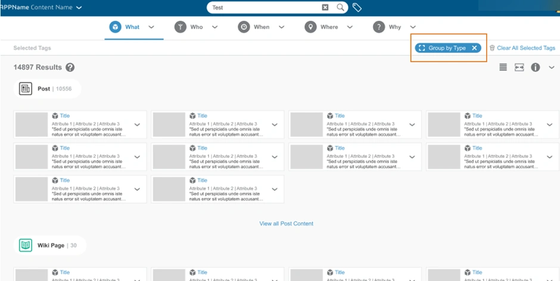Click the Where location pin icon
Image resolution: width=560 pixels, height=281 pixels.
(311, 27)
